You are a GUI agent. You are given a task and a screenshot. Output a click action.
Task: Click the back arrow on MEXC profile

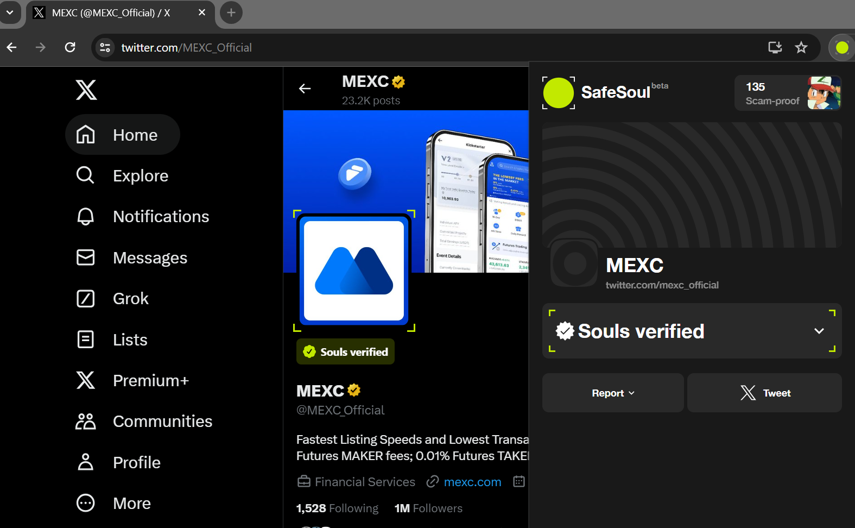coord(305,89)
